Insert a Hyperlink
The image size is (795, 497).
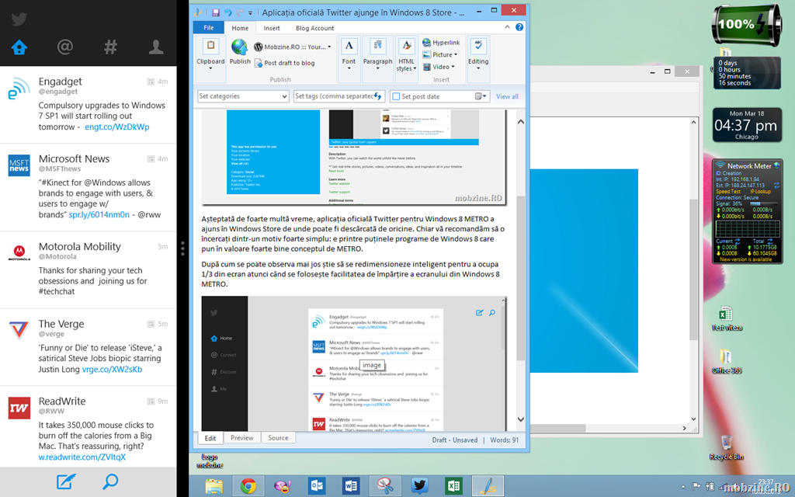441,43
